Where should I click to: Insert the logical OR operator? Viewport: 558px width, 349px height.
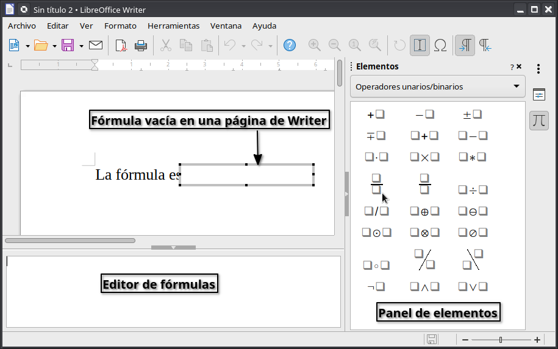point(473,286)
